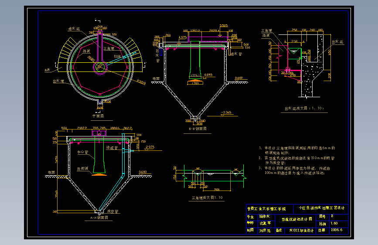
Task: Select the 进水渠 label in plan view
Action: click(74, 29)
